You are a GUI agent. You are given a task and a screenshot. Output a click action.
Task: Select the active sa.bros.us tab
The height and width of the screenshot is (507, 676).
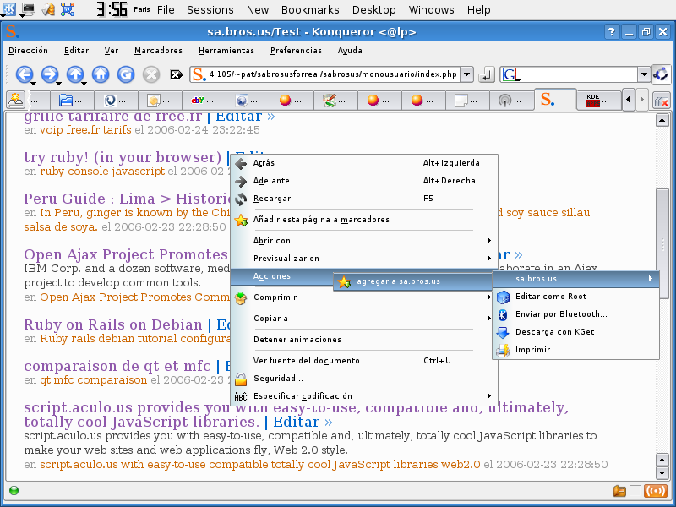click(555, 100)
